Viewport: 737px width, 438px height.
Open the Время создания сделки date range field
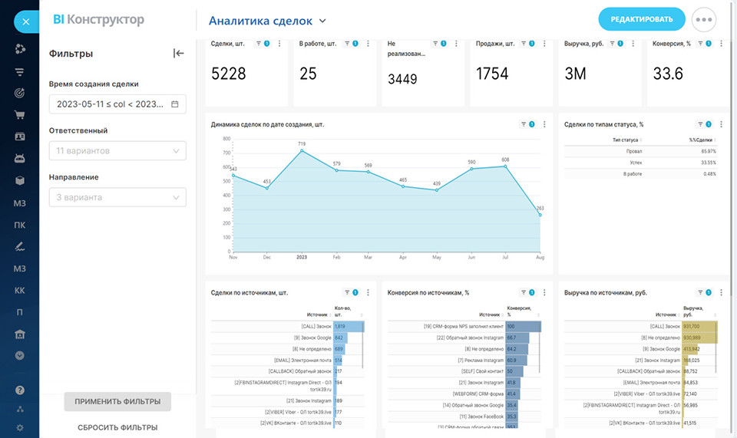[117, 104]
